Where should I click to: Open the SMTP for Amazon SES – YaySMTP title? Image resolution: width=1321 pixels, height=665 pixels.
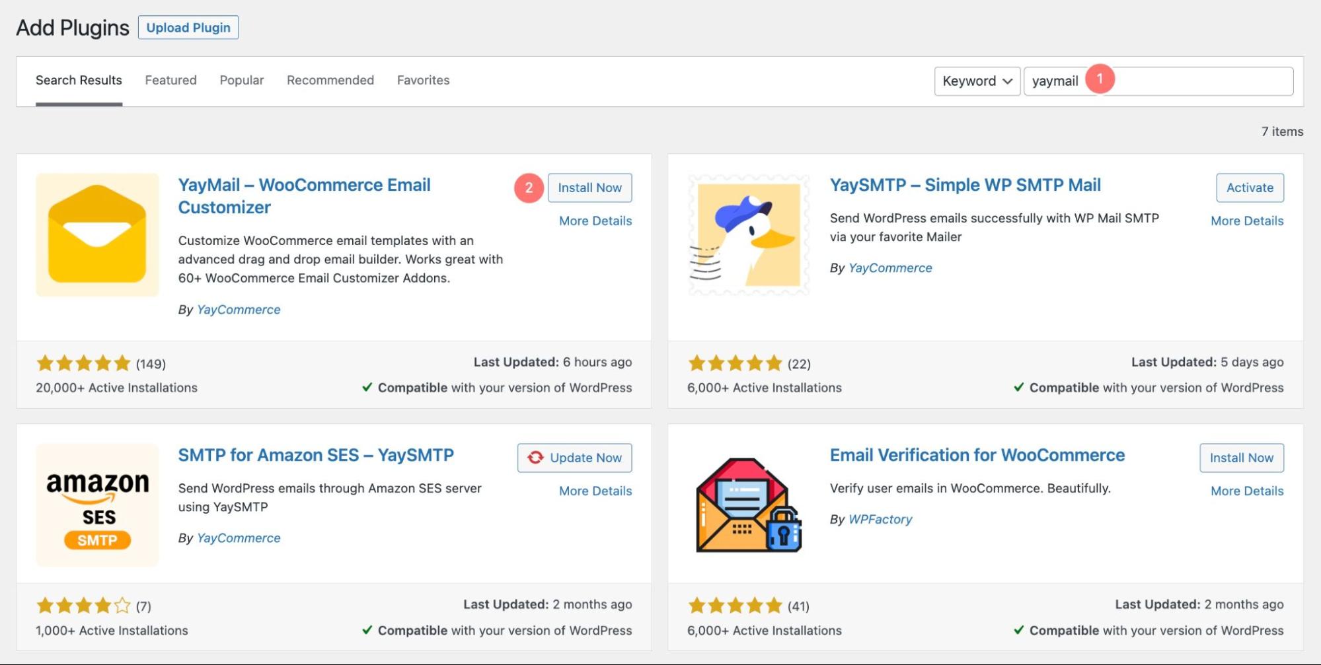coord(316,455)
